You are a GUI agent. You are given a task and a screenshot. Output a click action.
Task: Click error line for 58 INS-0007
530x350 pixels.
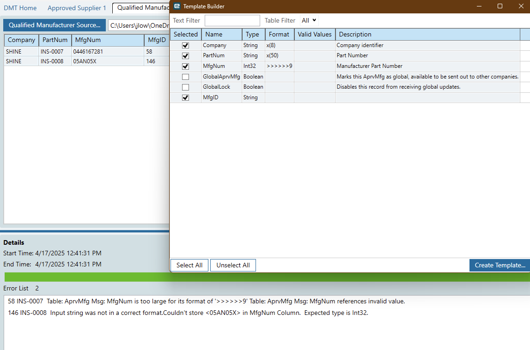click(x=206, y=302)
